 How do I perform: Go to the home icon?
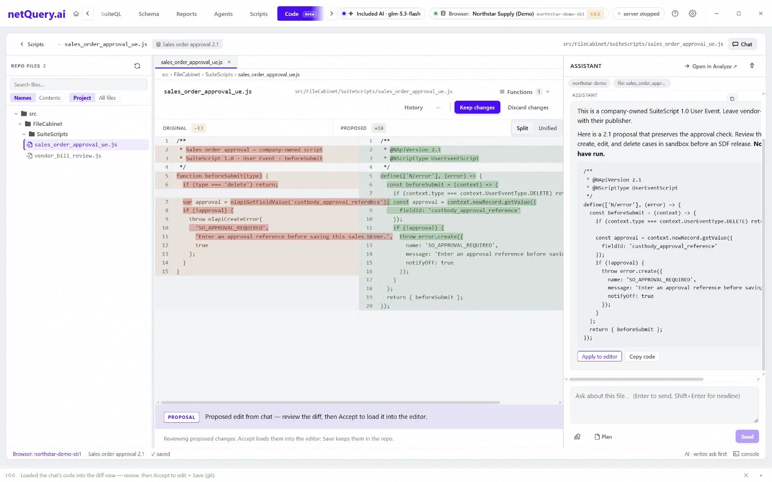76,13
